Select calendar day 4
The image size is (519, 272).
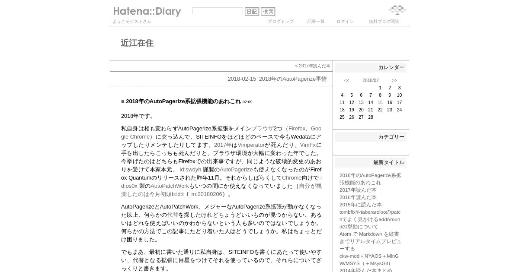tap(342, 95)
